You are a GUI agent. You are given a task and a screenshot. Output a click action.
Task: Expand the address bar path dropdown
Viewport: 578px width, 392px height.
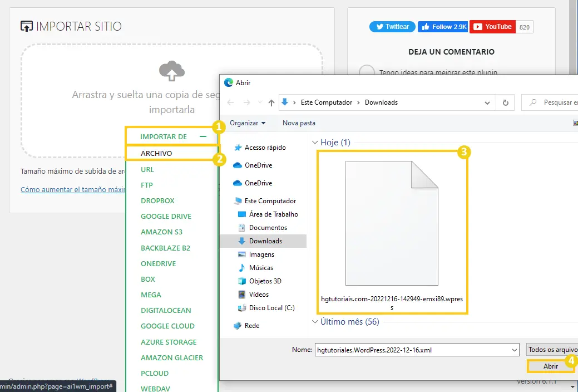tap(487, 103)
